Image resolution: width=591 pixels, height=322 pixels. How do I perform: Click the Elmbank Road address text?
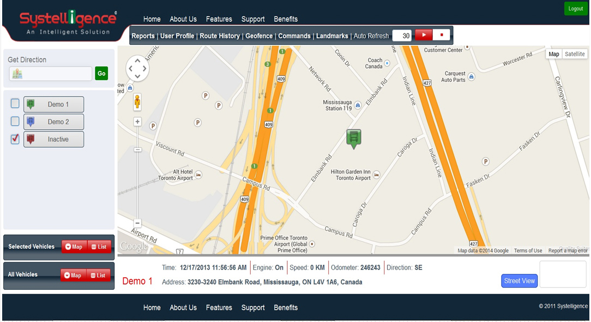[275, 282]
